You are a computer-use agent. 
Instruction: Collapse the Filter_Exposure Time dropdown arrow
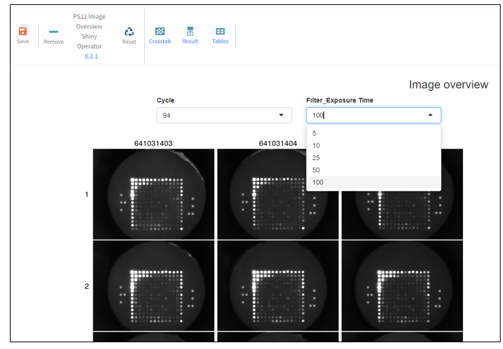[431, 115]
